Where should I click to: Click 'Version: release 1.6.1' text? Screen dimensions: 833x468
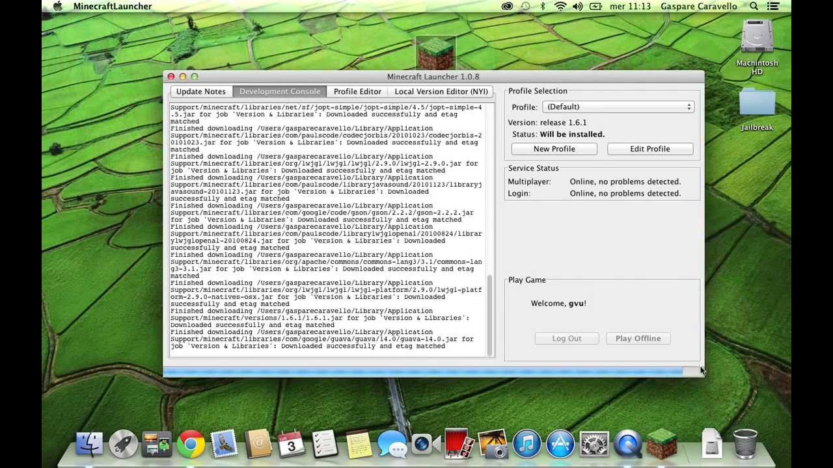[547, 122]
